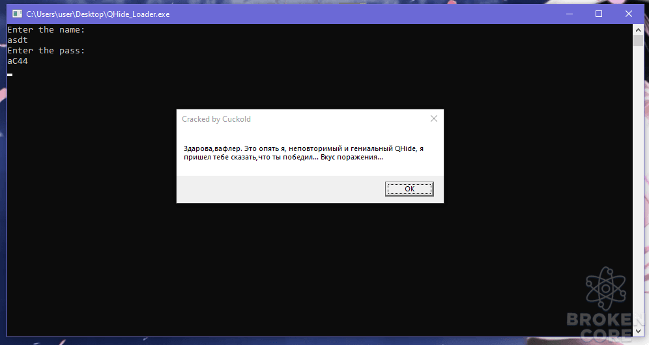
Task: Click the 'Cracked by Cuckold' dialog title
Action: (216, 119)
